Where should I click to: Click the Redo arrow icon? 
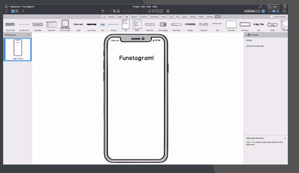click(107, 11)
